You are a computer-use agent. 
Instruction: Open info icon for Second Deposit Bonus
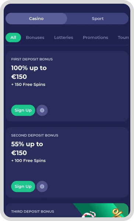click(42, 186)
